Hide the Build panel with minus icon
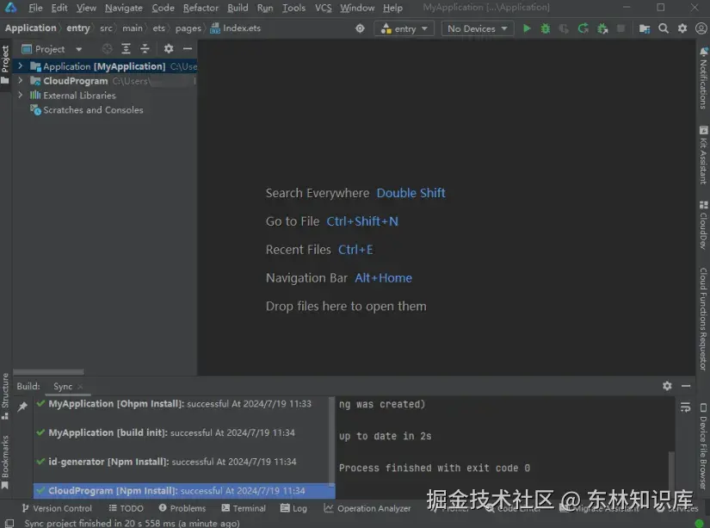Viewport: 710px width, 528px height. pyautogui.click(x=686, y=386)
